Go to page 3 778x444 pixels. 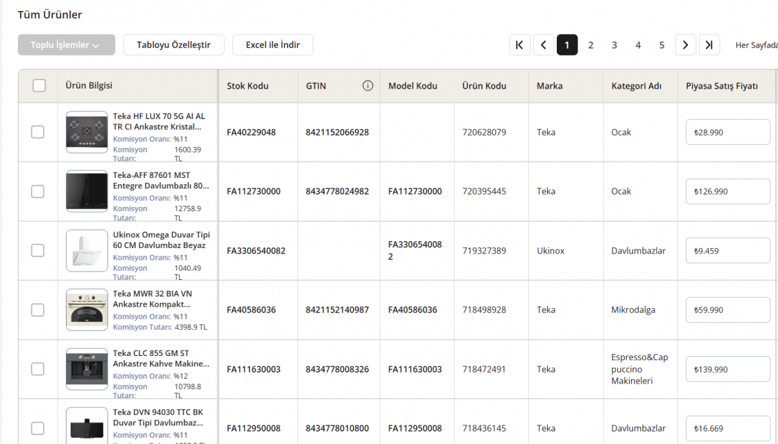pyautogui.click(x=614, y=45)
